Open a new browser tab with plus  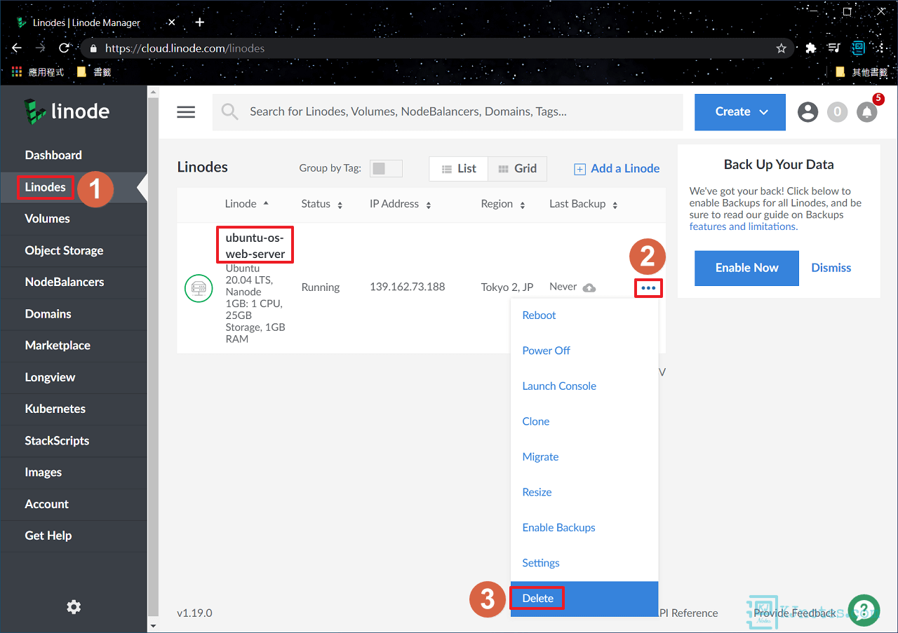click(x=200, y=22)
